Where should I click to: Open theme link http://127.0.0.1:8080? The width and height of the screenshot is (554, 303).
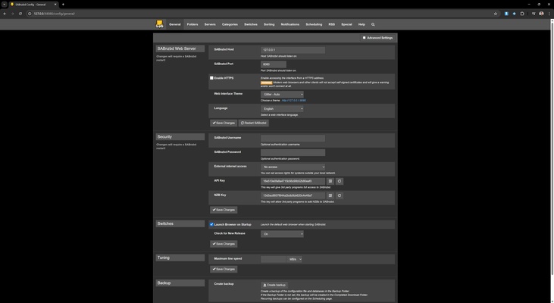tap(293, 100)
